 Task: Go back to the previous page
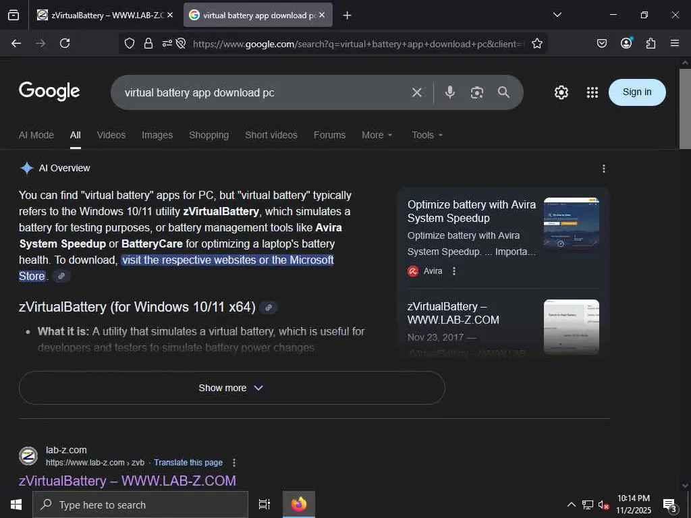pyautogui.click(x=16, y=43)
